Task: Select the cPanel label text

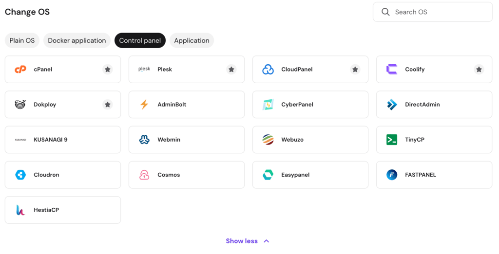Action: [43, 69]
